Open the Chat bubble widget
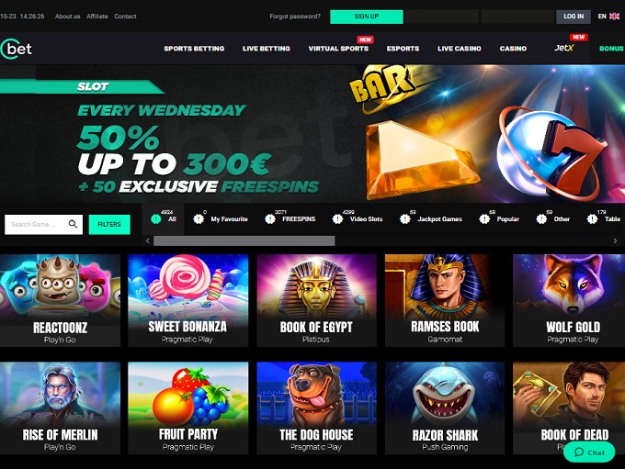The image size is (625, 469). tap(589, 452)
